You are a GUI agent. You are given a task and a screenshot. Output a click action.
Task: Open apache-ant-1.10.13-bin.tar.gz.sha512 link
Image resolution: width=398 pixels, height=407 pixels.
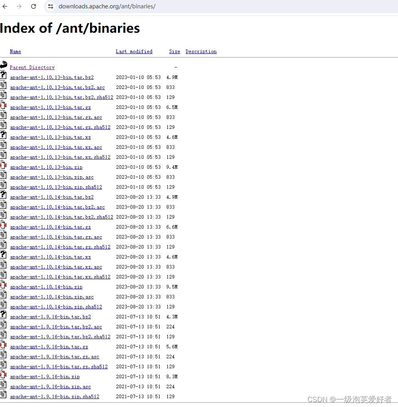(x=60, y=127)
